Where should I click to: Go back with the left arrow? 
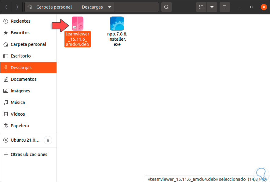point(6,7)
